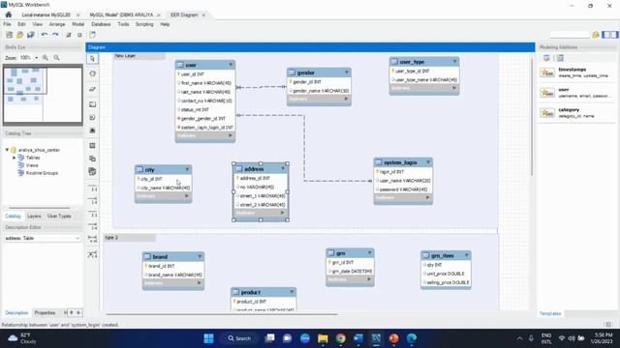
Task: Select relationship using existing columns tool
Action: tap(93, 254)
